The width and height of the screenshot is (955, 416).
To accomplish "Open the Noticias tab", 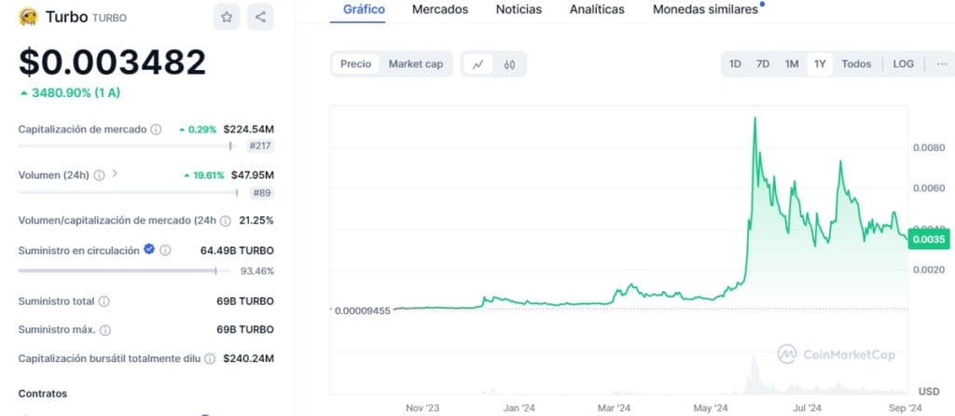I will coord(519,9).
